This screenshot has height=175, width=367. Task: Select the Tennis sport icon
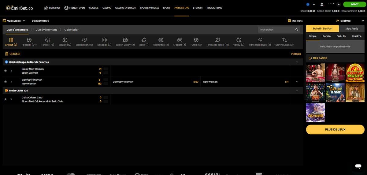[x=47, y=40]
